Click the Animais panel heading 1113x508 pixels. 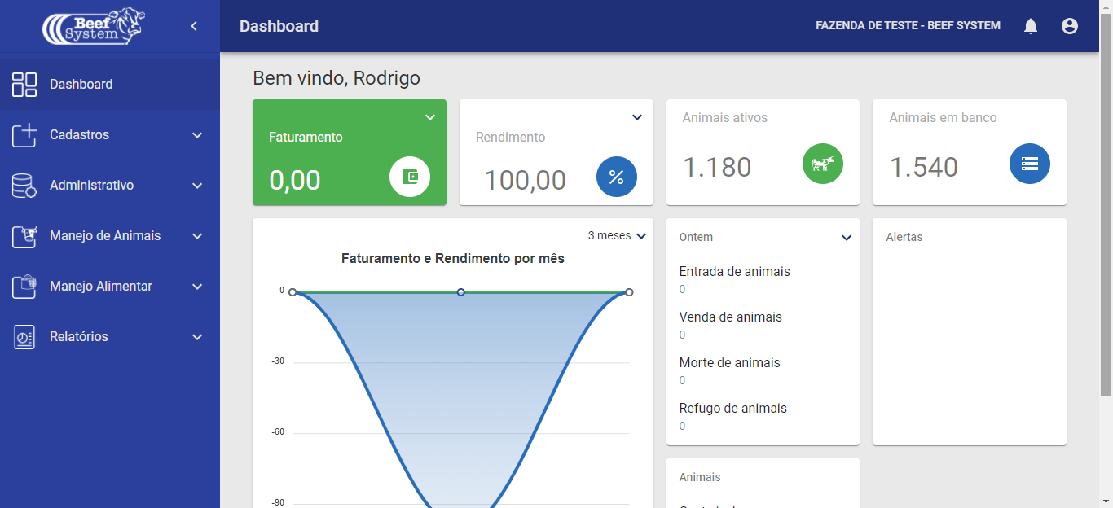click(x=700, y=477)
